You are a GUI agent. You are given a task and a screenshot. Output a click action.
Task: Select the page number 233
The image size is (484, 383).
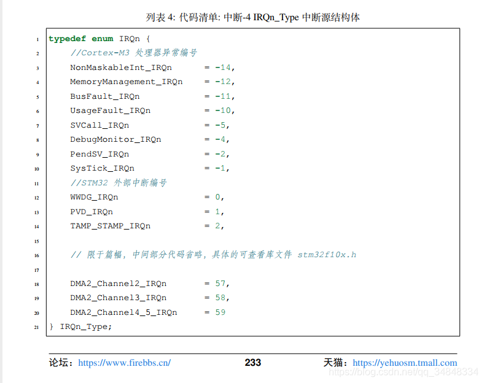point(253,363)
